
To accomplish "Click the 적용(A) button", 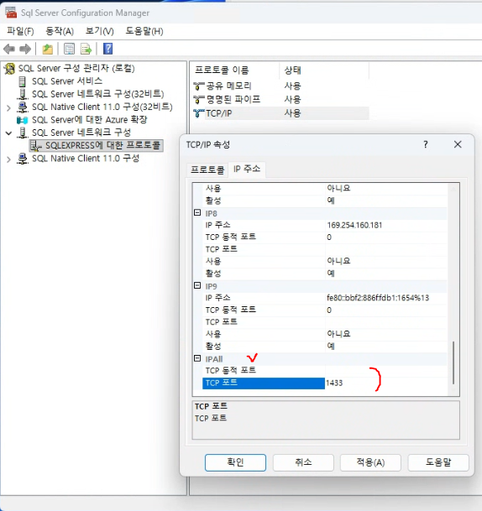I will (x=370, y=462).
